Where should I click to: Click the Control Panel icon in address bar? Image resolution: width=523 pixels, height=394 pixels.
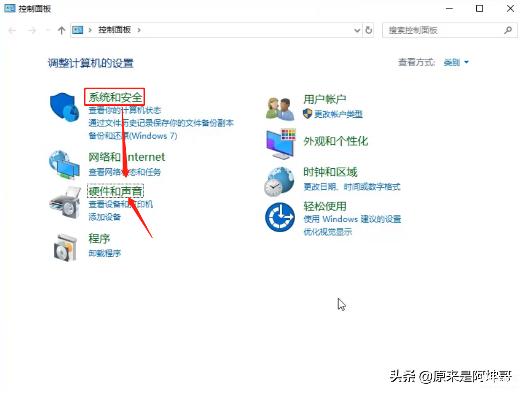78,30
